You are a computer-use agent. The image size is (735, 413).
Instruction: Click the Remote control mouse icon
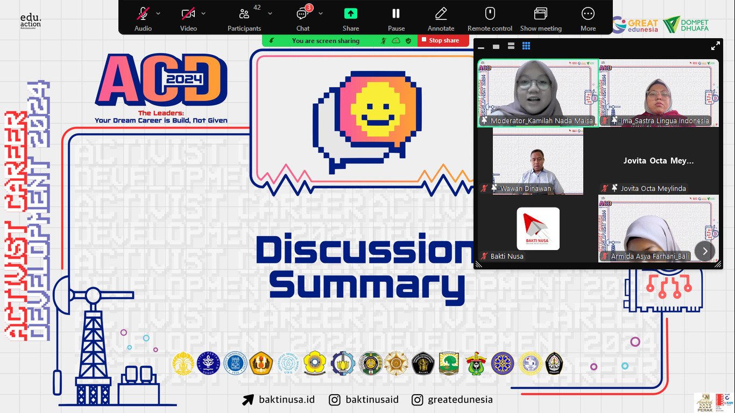tap(490, 18)
